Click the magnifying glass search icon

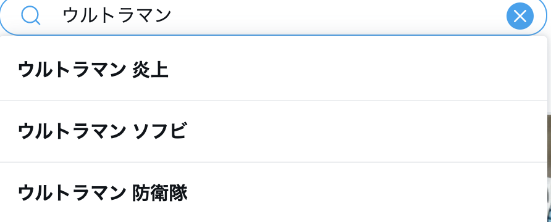point(30,16)
